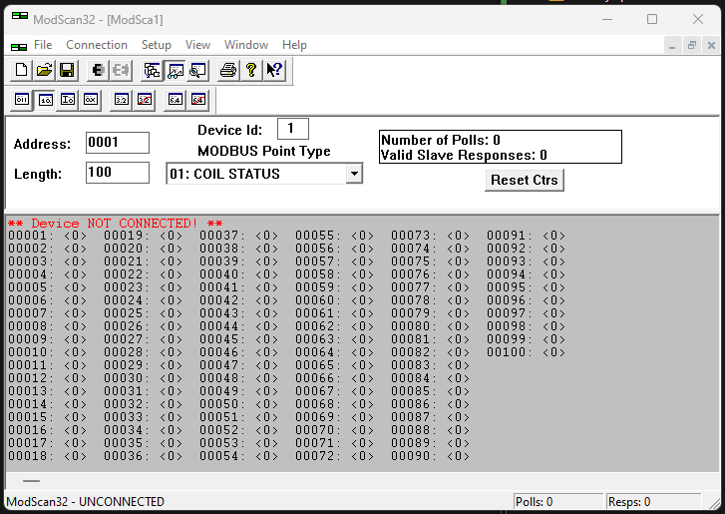This screenshot has width=725, height=514.
Task: Select coil address 00037 value
Action: (x=266, y=236)
